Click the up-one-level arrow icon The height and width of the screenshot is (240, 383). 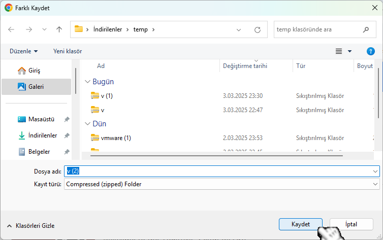pyautogui.click(x=59, y=29)
